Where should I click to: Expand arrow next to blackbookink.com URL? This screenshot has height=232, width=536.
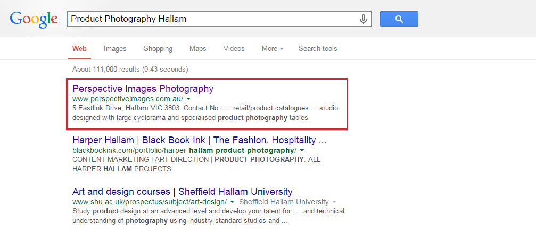point(302,150)
